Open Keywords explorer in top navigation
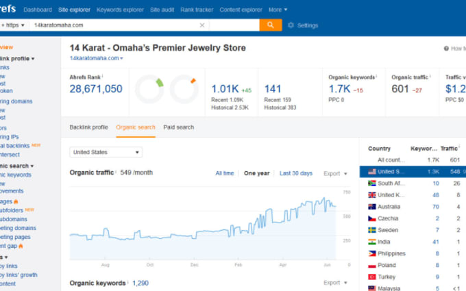The width and height of the screenshot is (466, 291). (x=120, y=10)
